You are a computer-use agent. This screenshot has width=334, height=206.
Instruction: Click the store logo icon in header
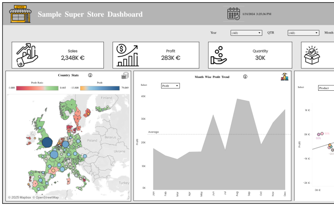point(20,14)
